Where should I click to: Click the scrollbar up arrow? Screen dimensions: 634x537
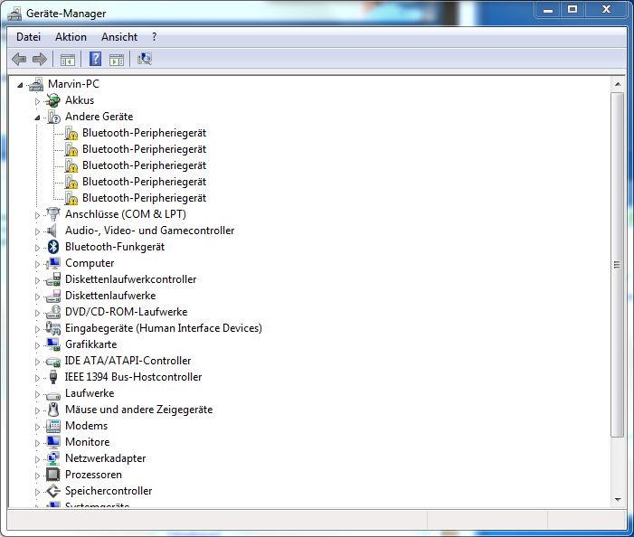click(x=618, y=84)
